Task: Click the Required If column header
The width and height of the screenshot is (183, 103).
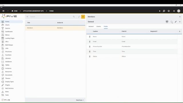Action: tap(154, 31)
